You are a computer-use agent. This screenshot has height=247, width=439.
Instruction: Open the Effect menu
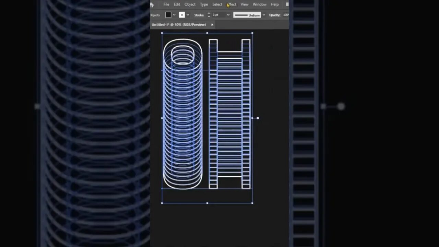click(x=232, y=4)
